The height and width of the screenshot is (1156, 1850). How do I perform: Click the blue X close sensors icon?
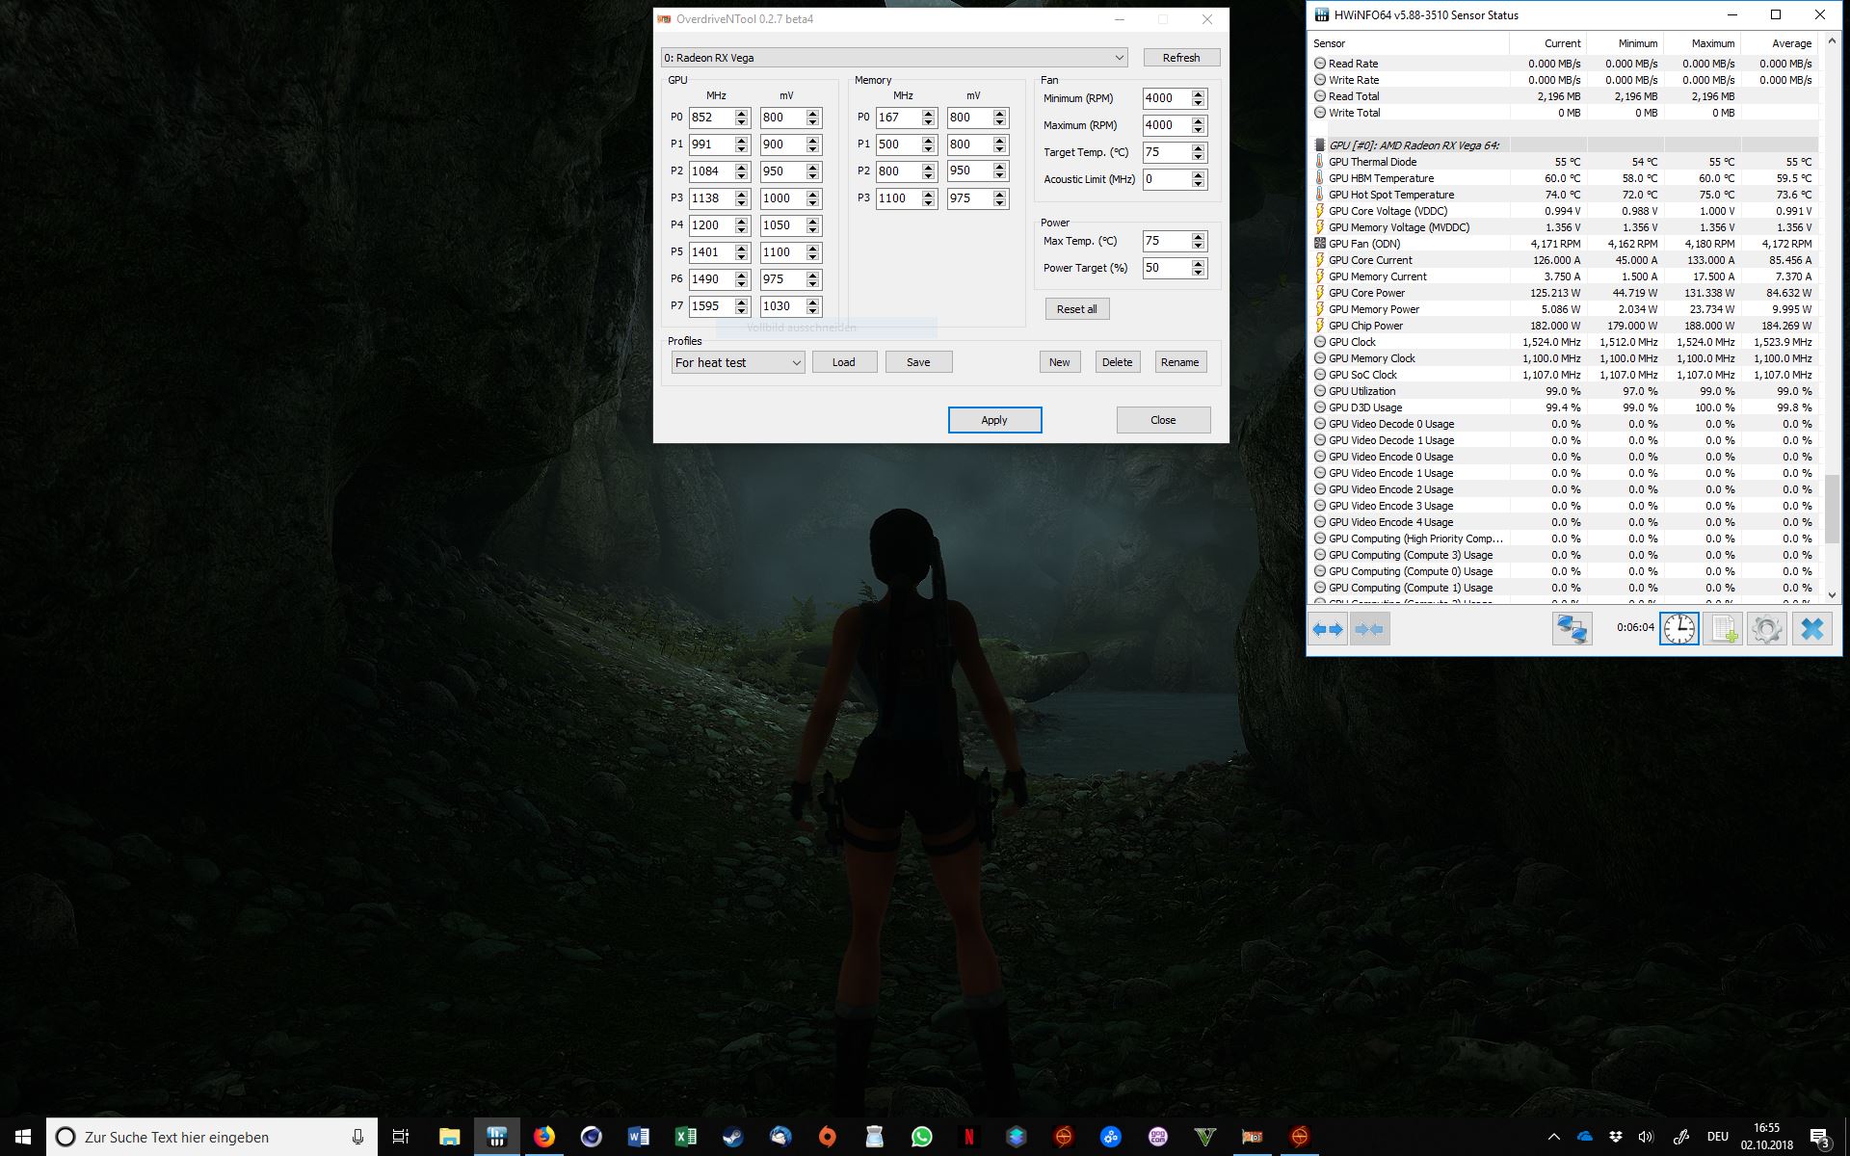pos(1811,629)
